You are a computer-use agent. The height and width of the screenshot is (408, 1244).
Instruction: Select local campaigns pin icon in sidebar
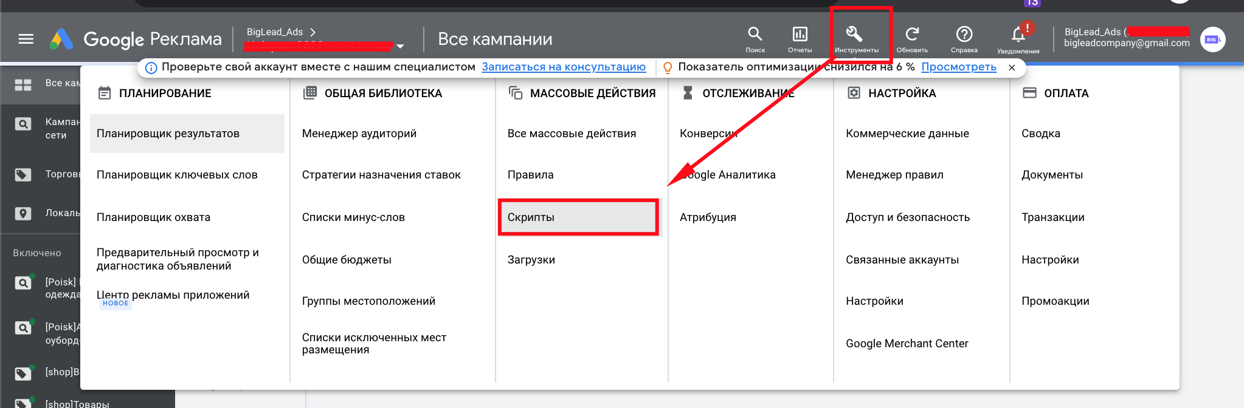(x=23, y=214)
